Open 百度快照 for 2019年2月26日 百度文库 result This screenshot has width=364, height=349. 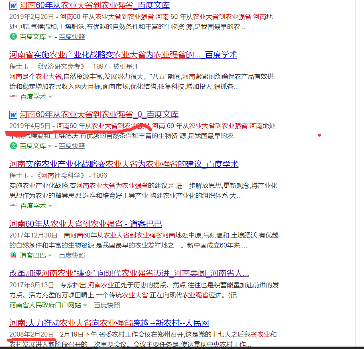(72, 37)
